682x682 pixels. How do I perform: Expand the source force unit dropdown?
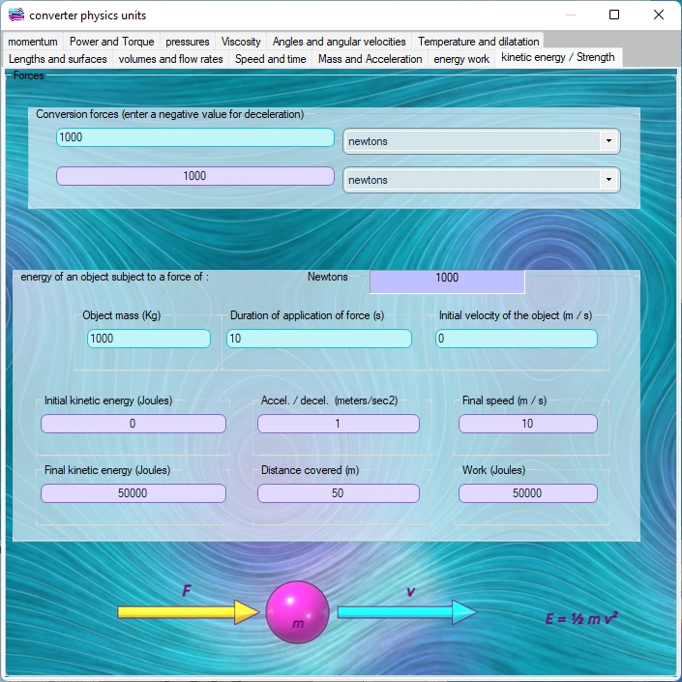click(x=608, y=141)
